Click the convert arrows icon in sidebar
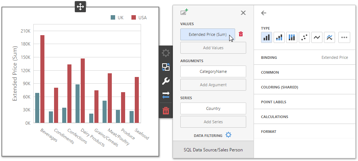This screenshot has width=358, height=161. pos(166,95)
